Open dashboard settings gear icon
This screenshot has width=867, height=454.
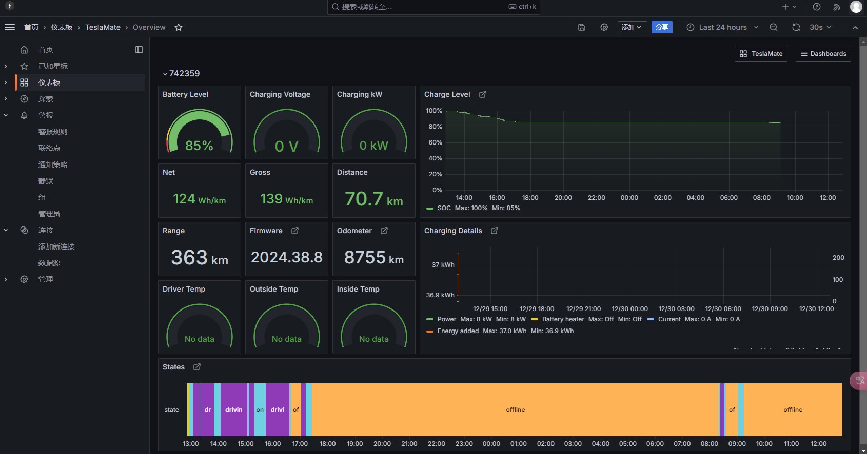604,27
